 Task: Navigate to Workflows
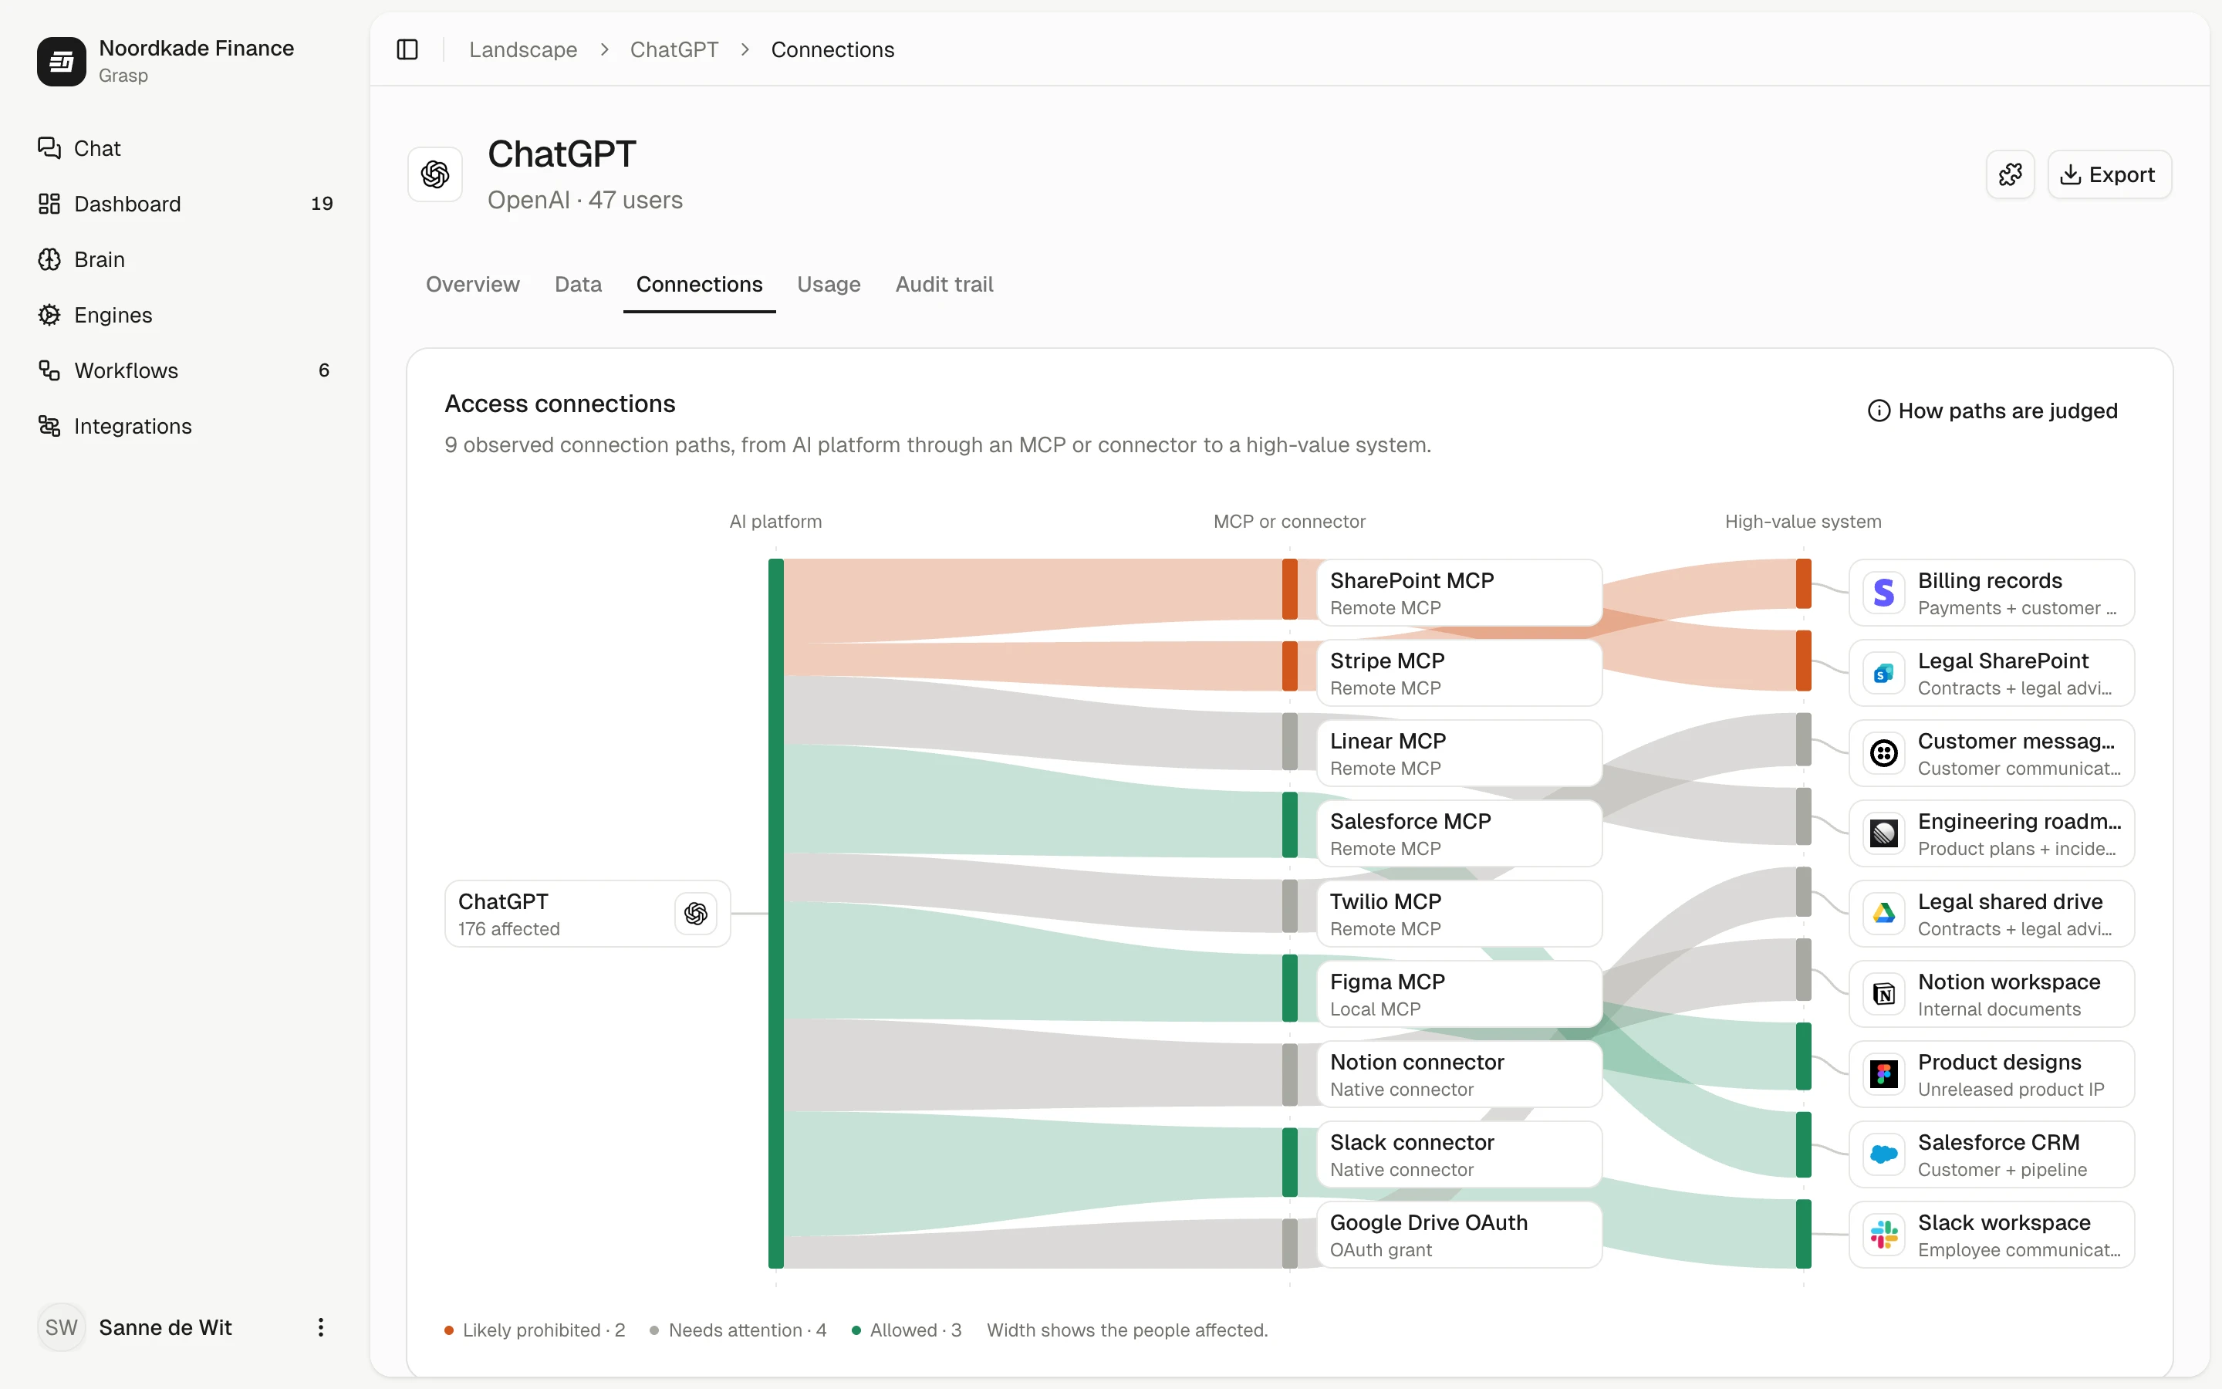pyautogui.click(x=184, y=370)
